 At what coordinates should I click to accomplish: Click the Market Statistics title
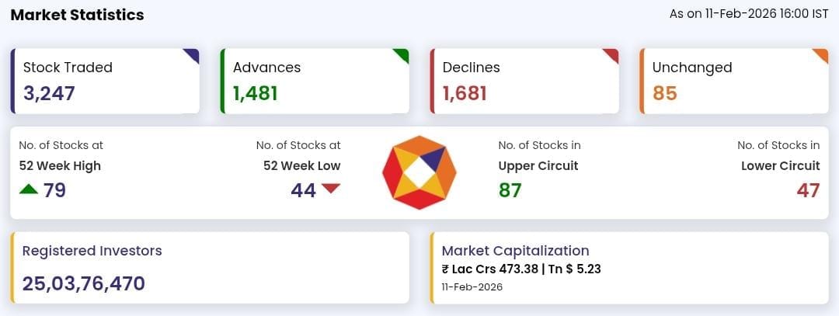77,15
